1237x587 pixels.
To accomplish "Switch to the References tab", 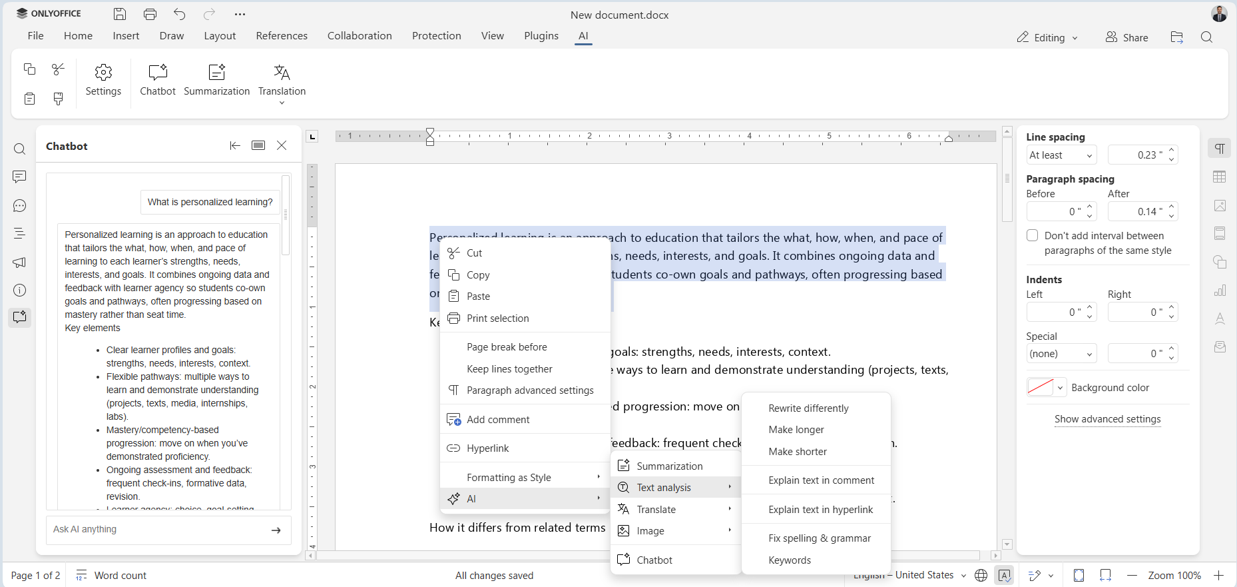I will pyautogui.click(x=282, y=36).
